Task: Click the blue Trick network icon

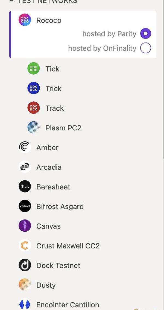Action: (x=34, y=88)
